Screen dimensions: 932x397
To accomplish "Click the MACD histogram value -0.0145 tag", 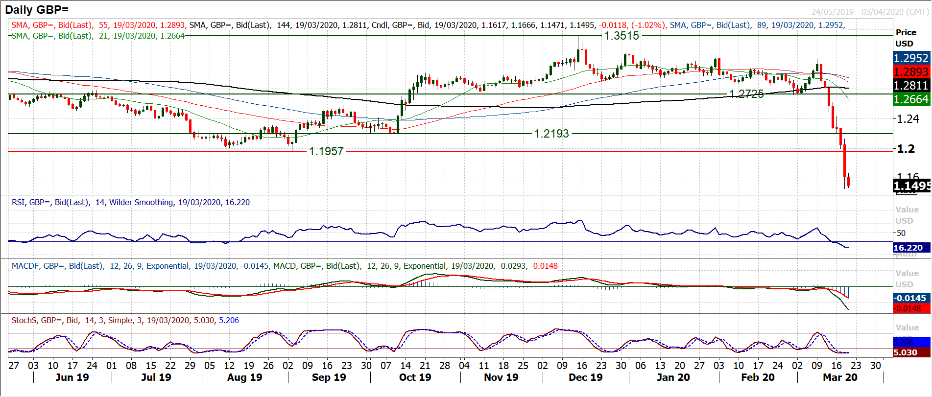I will (911, 298).
